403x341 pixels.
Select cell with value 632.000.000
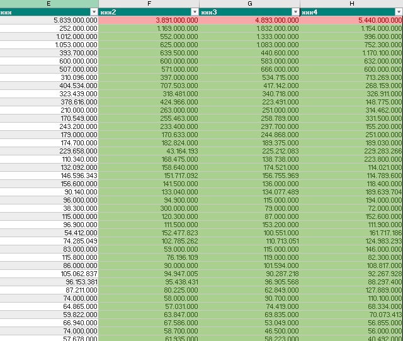351,62
